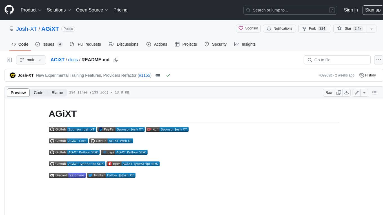This screenshot has height=215, width=383.
Task: Select the Blame view
Action: pyautogui.click(x=57, y=93)
